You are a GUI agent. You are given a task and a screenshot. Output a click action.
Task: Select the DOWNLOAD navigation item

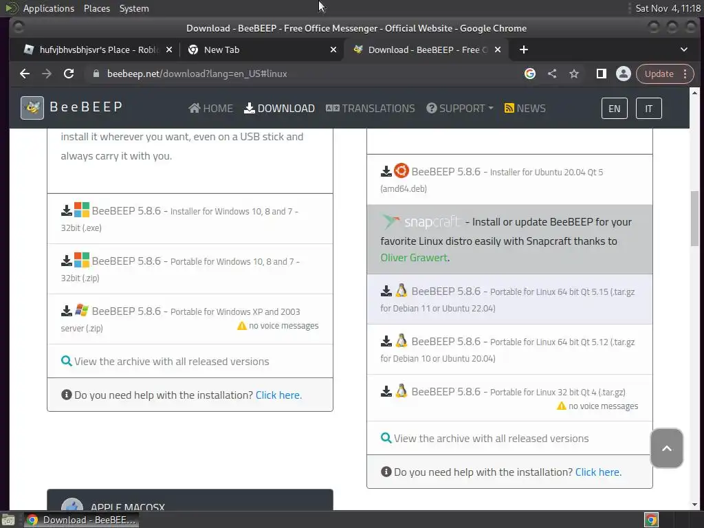click(279, 108)
